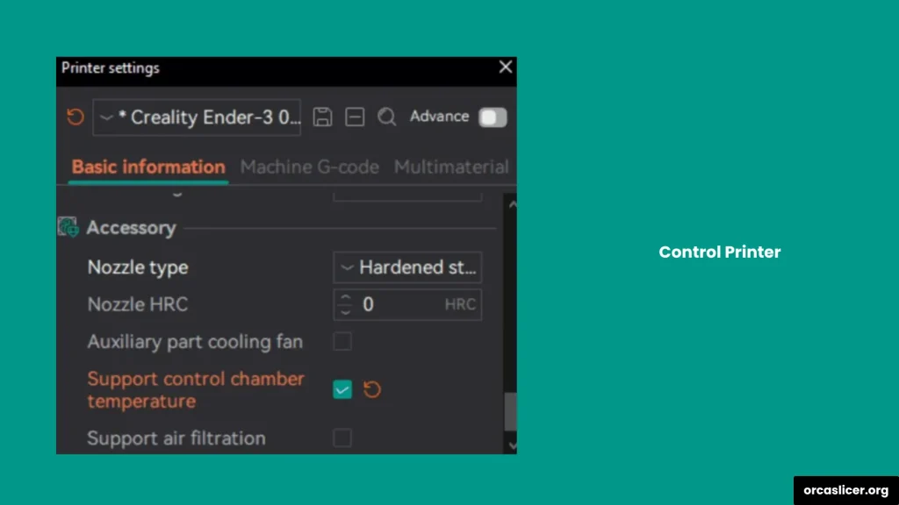Close the Printer settings window
The width and height of the screenshot is (899, 505).
[505, 68]
